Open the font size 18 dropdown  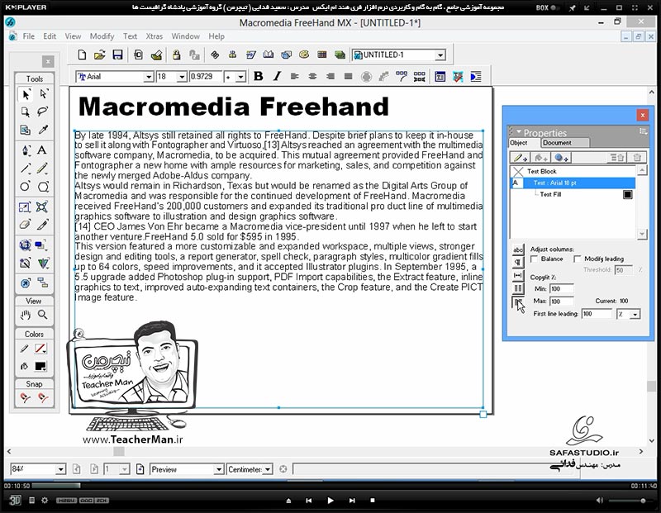[x=182, y=77]
